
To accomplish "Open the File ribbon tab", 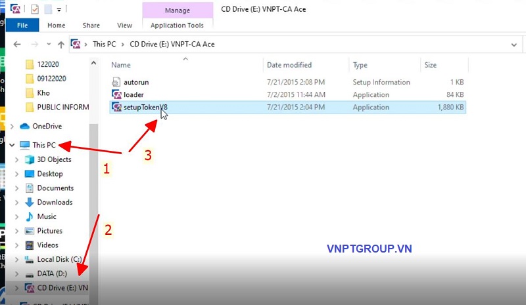I will [x=22, y=26].
